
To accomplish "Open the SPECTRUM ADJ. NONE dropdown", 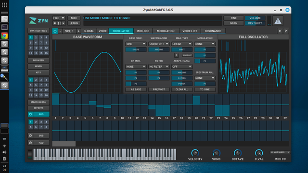I will 205,78.
